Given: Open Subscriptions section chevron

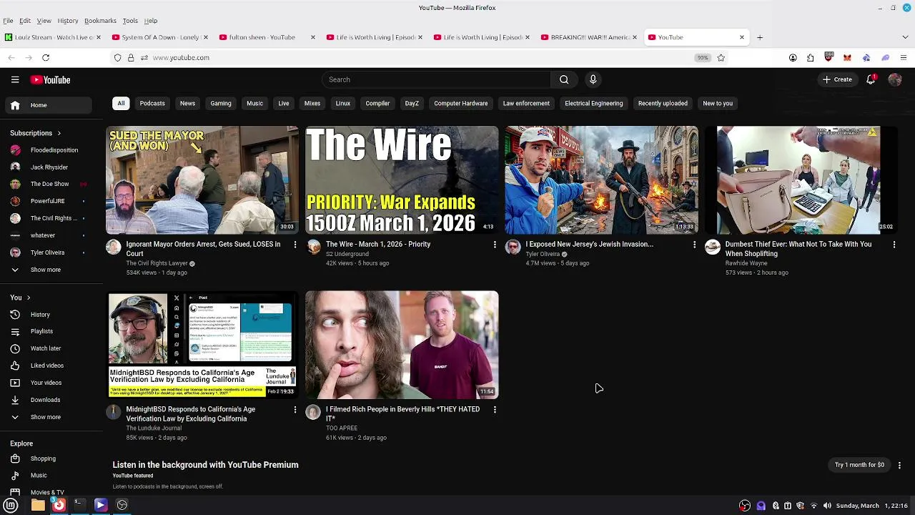Looking at the screenshot, I should tap(59, 133).
